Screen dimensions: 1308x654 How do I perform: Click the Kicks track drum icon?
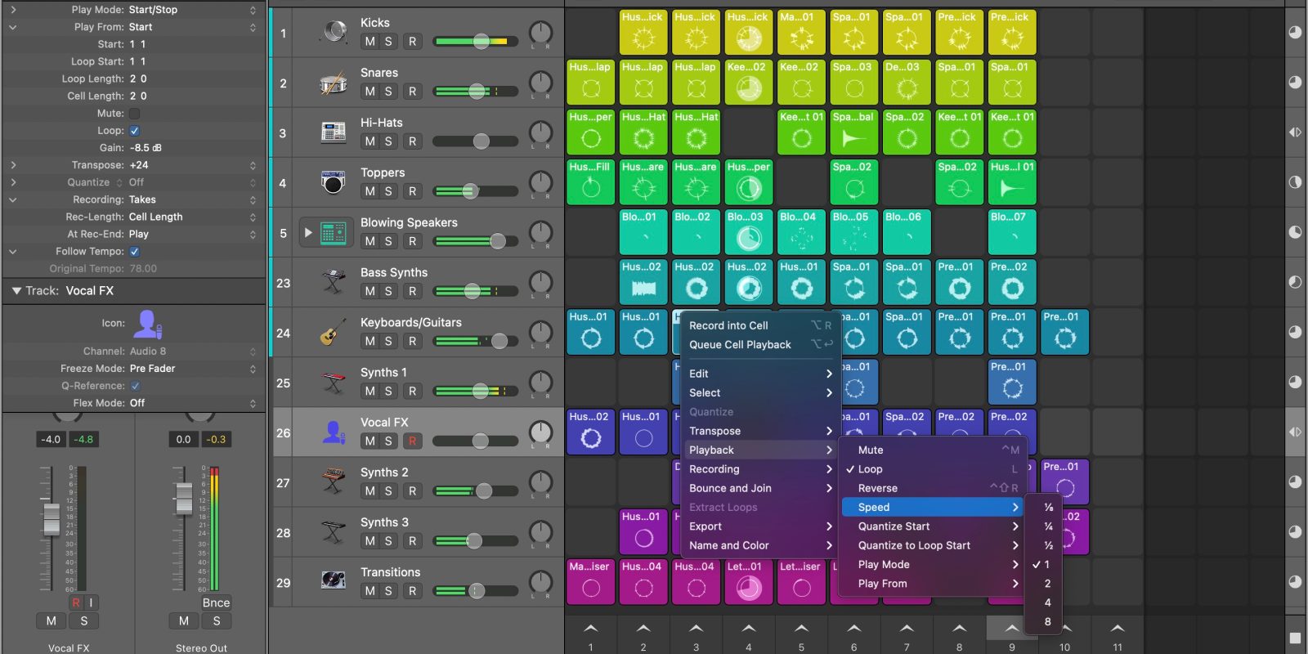(334, 33)
